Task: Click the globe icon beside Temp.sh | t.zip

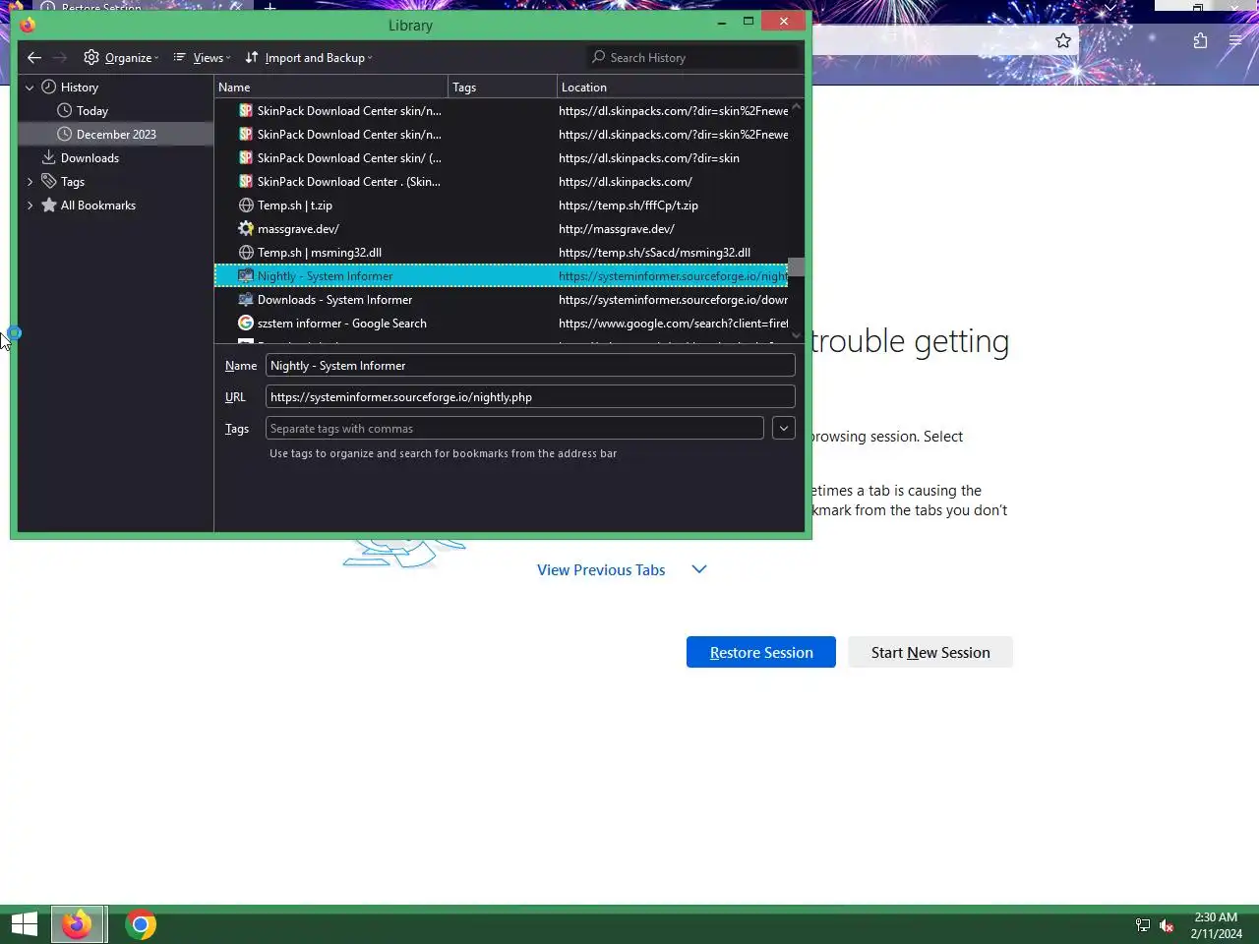Action: tap(246, 206)
